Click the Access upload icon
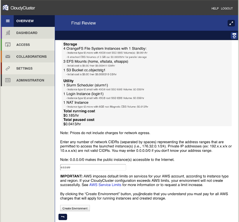239x222 pixels. (x=8, y=45)
